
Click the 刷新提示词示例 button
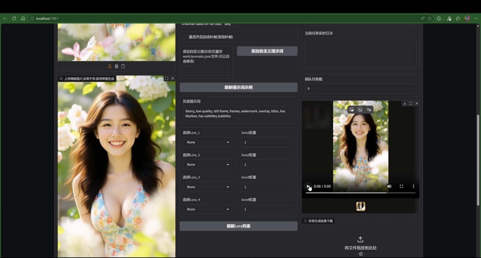(238, 88)
